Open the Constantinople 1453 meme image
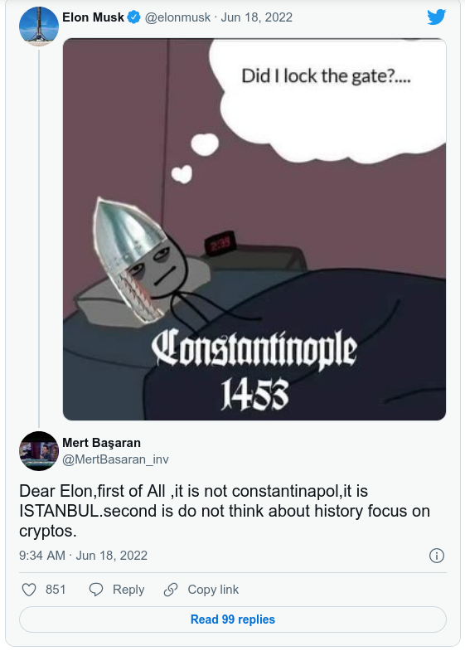This screenshot has width=465, height=651. point(254,229)
